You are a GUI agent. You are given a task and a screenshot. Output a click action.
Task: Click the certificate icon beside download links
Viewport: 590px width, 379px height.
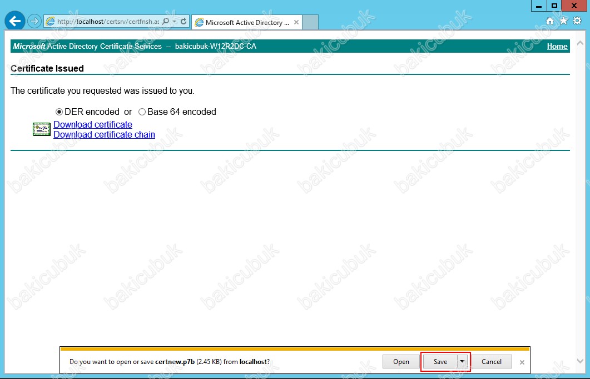click(x=41, y=129)
